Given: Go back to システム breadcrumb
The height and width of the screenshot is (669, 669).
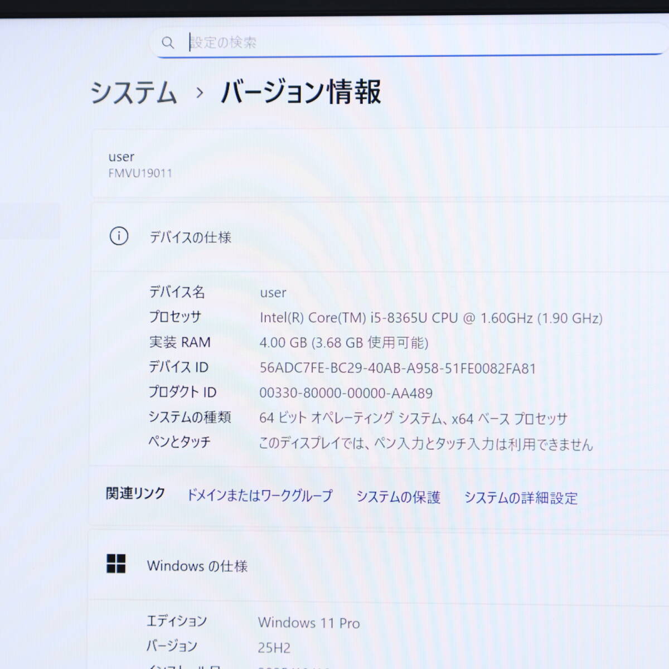Looking at the screenshot, I should tap(134, 93).
